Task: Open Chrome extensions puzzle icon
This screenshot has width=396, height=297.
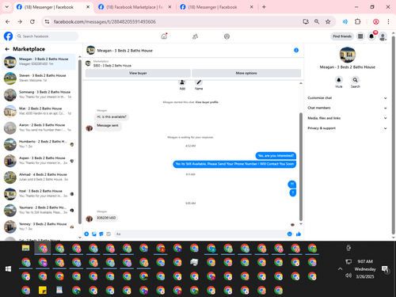Action: pos(358,21)
